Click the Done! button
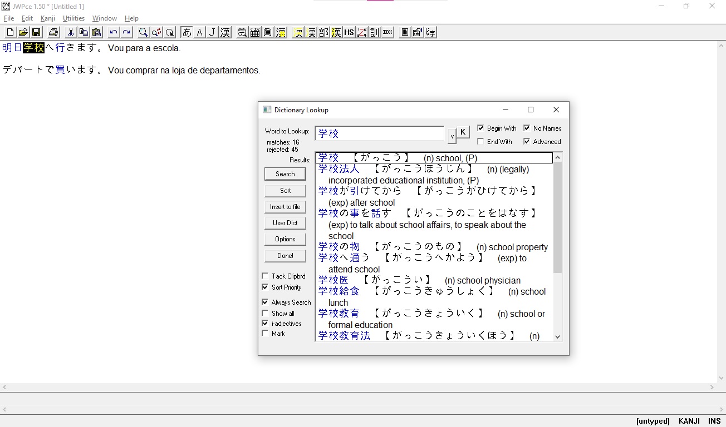 tap(285, 256)
